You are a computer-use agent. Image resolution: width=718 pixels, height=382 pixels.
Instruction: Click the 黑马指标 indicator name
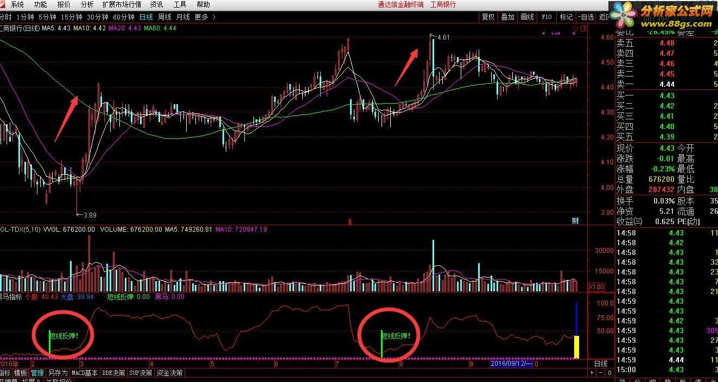(11, 297)
